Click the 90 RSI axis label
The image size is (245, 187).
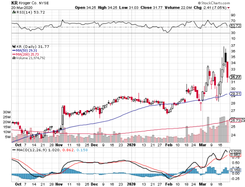[233, 15]
